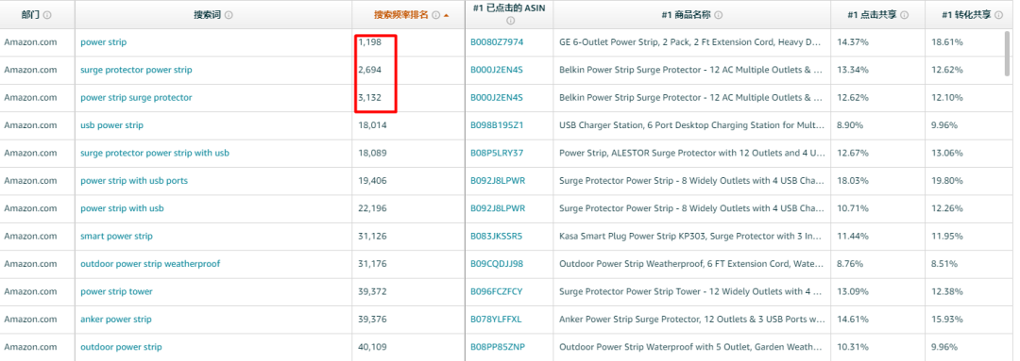Open ASIN B078YLFFXL link
Image resolution: width=1020 pixels, height=361 pixels.
pyautogui.click(x=497, y=320)
